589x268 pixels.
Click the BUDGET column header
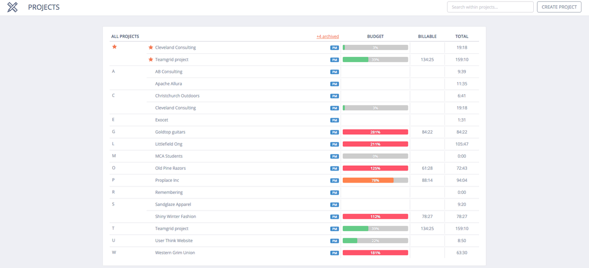pos(375,36)
